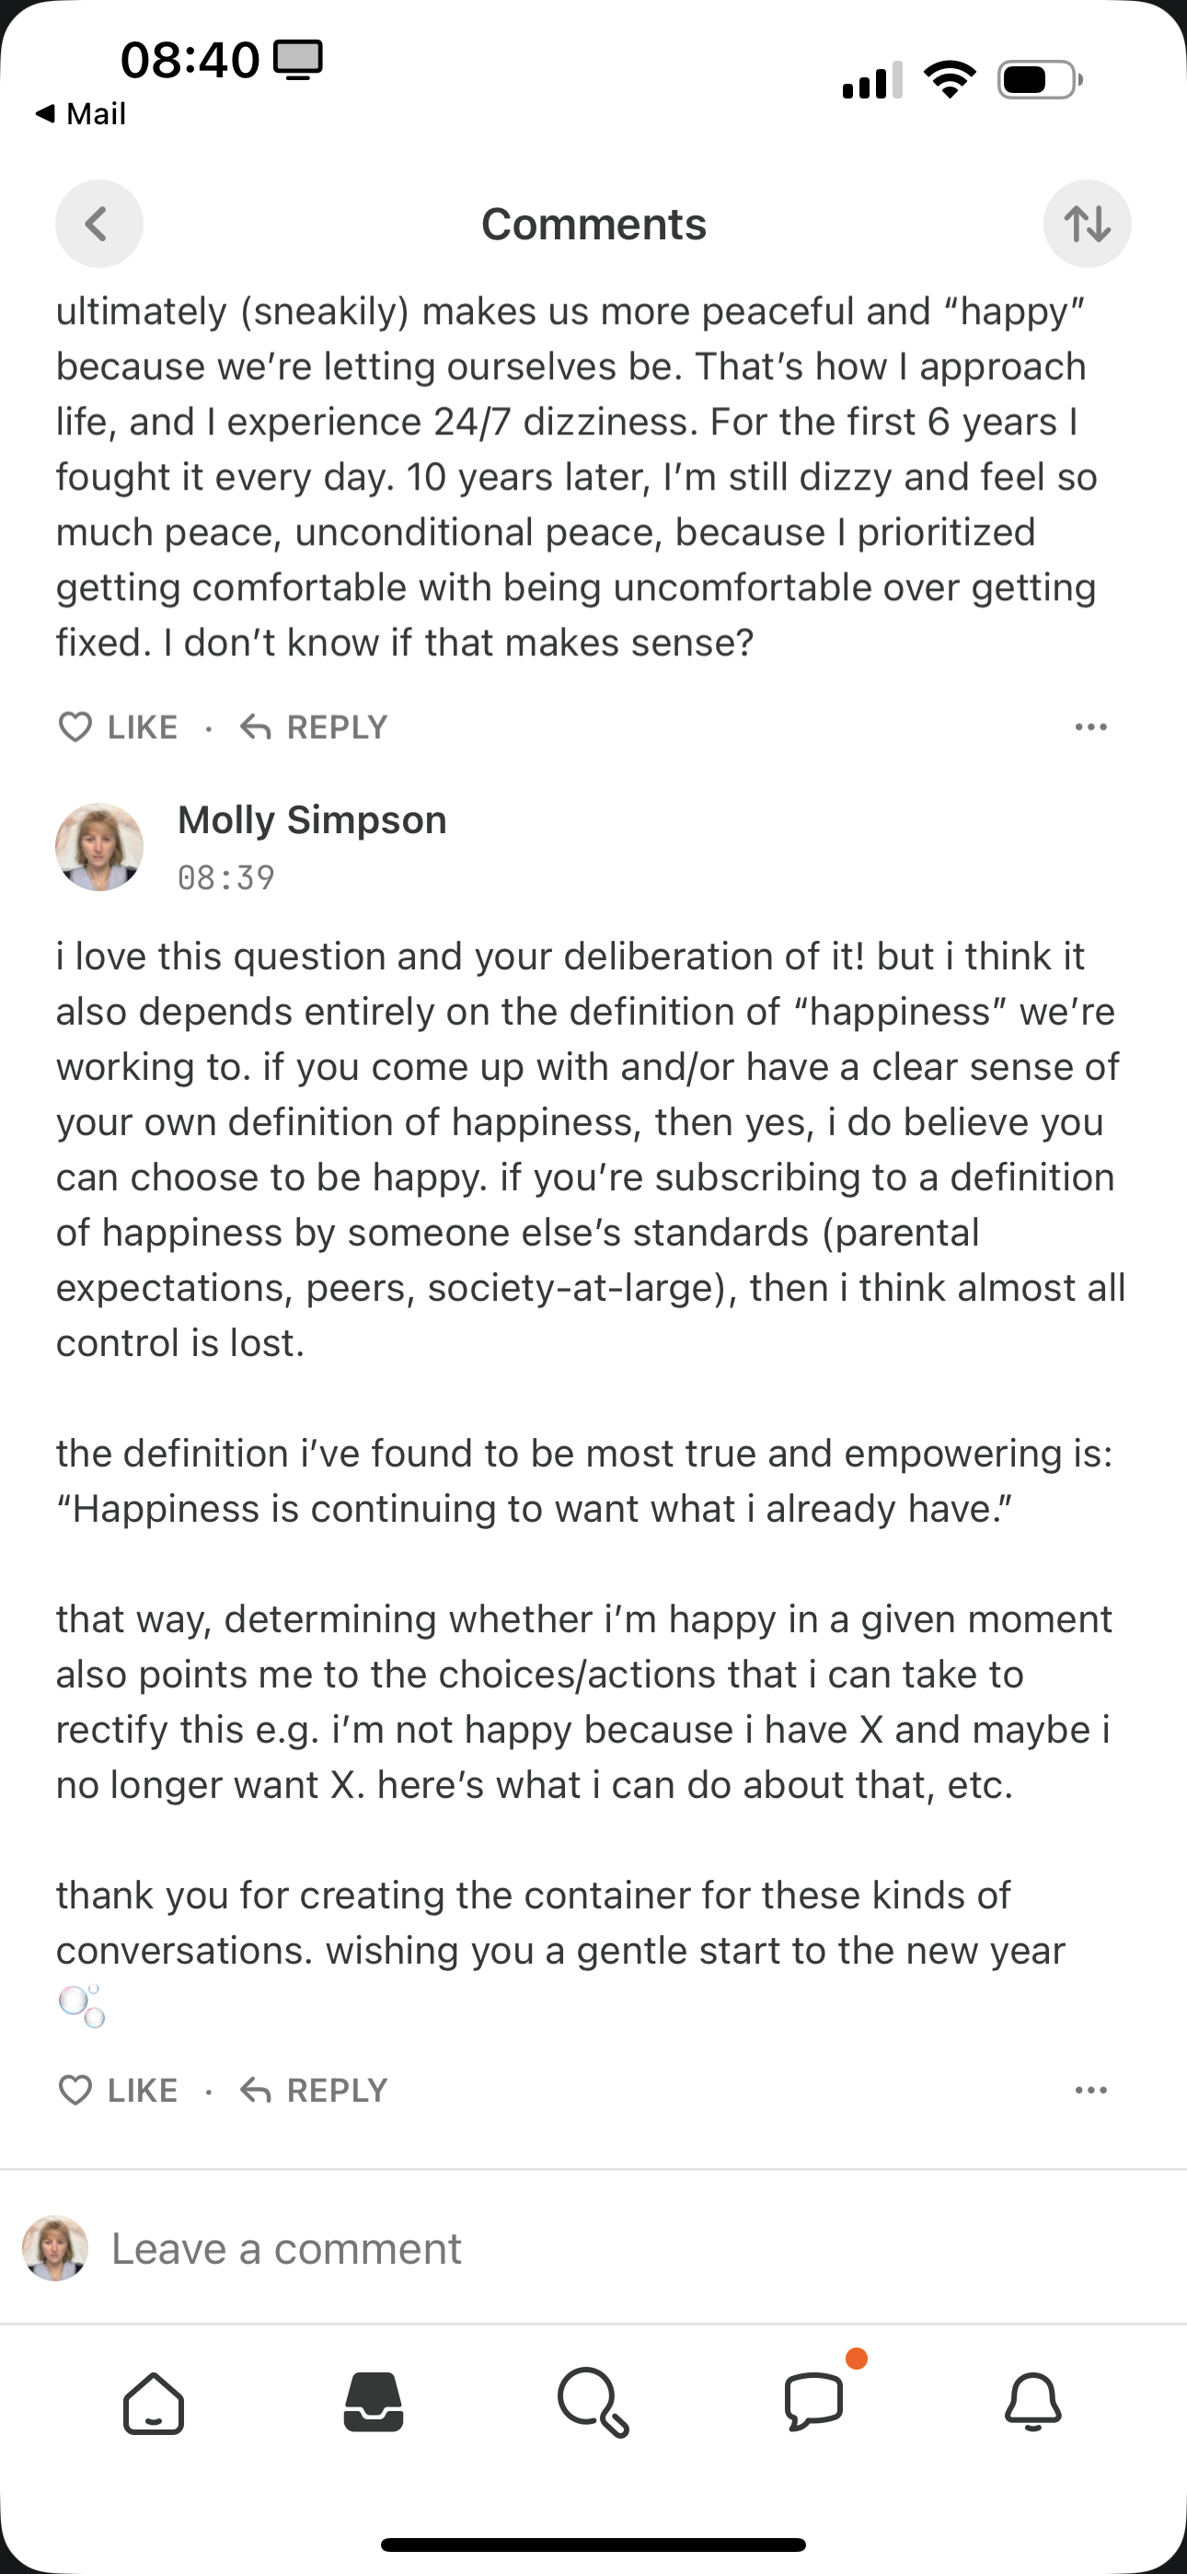The image size is (1187, 2574).
Task: Tap the back chevron button
Action: pyautogui.click(x=98, y=224)
